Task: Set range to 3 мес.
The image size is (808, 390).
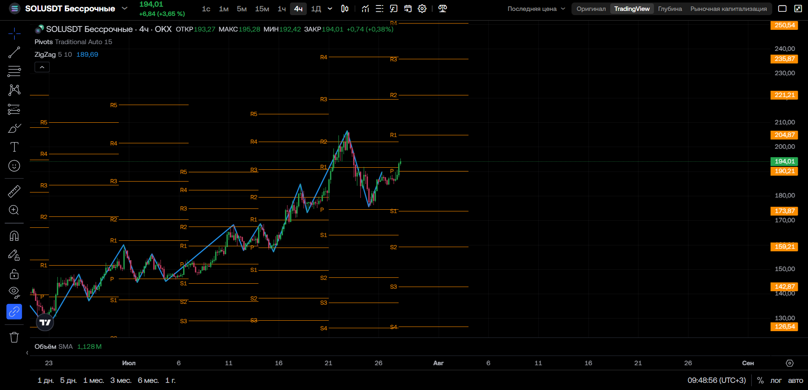Action: (x=121, y=380)
